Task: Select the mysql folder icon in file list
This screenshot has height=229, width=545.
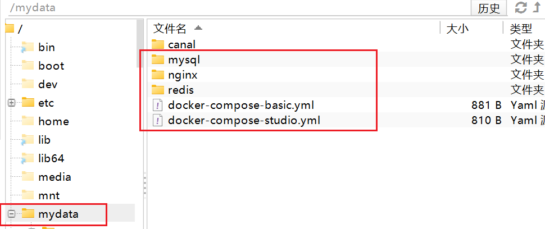Action: tap(158, 59)
